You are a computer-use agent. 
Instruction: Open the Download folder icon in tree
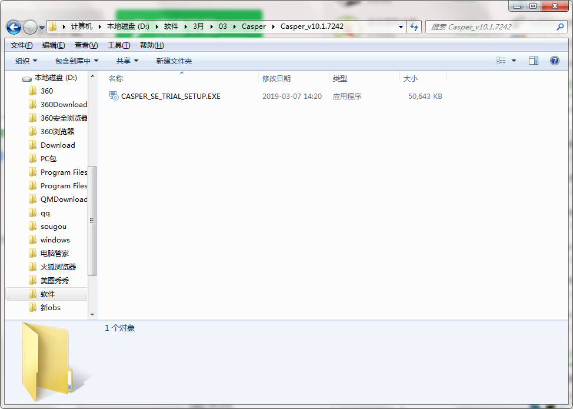(x=32, y=145)
